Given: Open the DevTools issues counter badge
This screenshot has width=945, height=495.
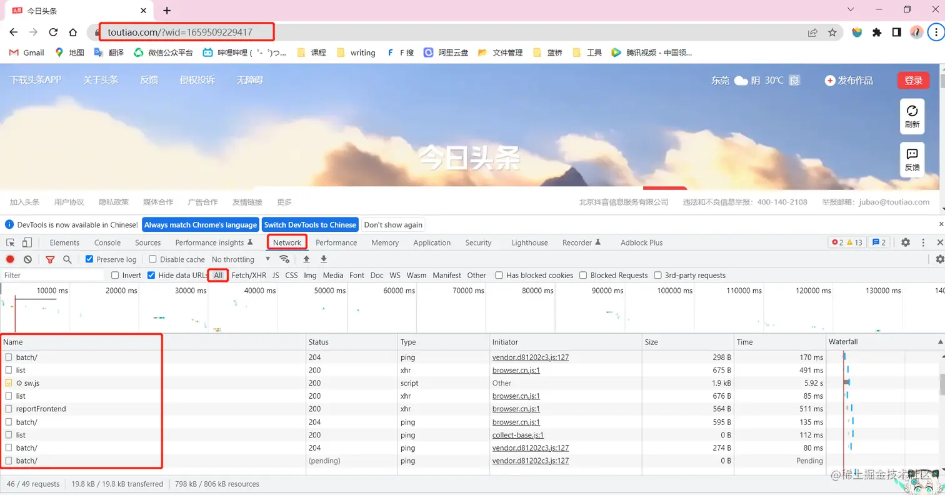Looking at the screenshot, I should (879, 242).
